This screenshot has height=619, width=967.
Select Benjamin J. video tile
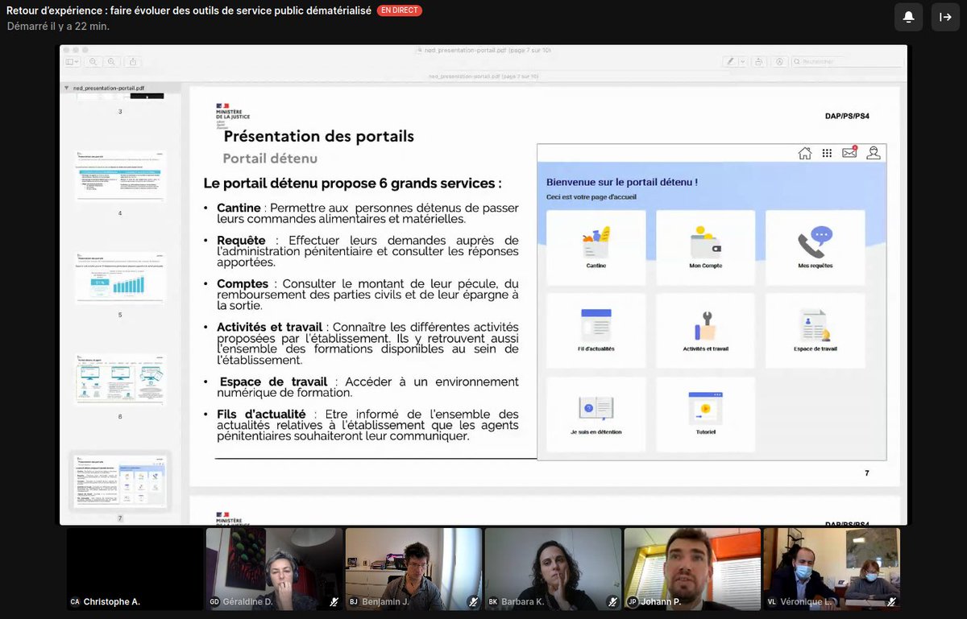click(413, 569)
